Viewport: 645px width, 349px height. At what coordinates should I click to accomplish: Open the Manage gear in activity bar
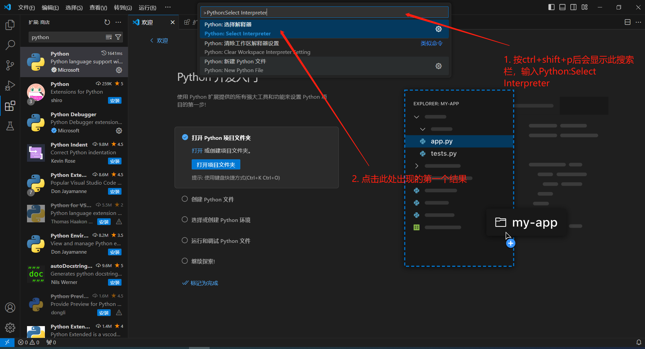click(x=10, y=327)
